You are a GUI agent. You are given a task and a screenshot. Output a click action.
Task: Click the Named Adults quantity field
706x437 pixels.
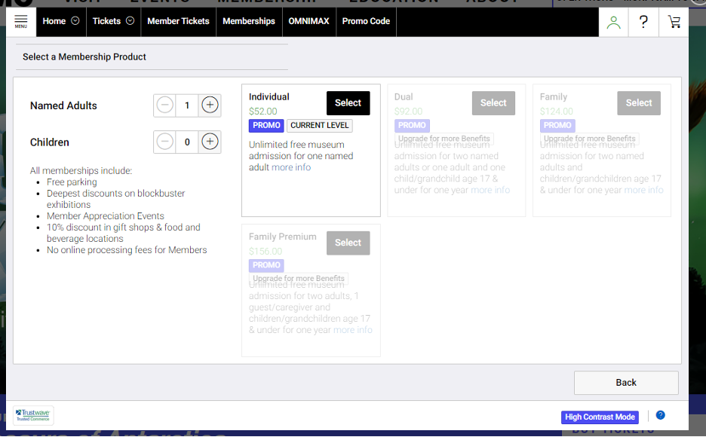[187, 105]
